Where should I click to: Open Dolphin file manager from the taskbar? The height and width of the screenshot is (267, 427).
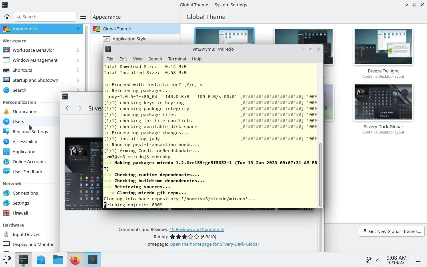click(x=58, y=260)
